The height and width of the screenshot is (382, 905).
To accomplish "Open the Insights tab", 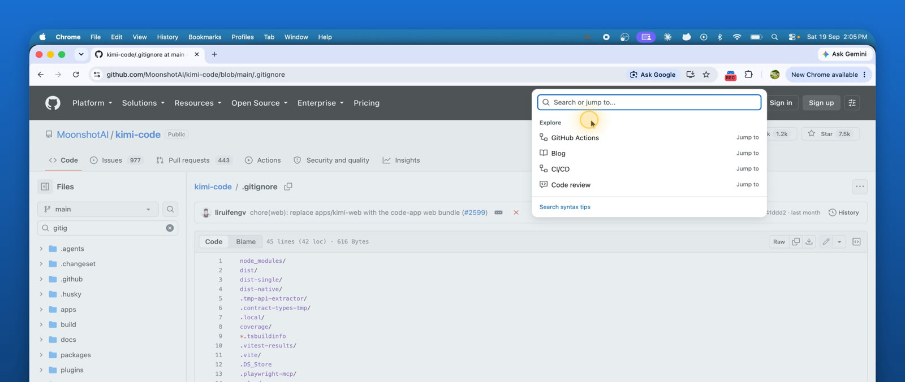I will tap(401, 160).
